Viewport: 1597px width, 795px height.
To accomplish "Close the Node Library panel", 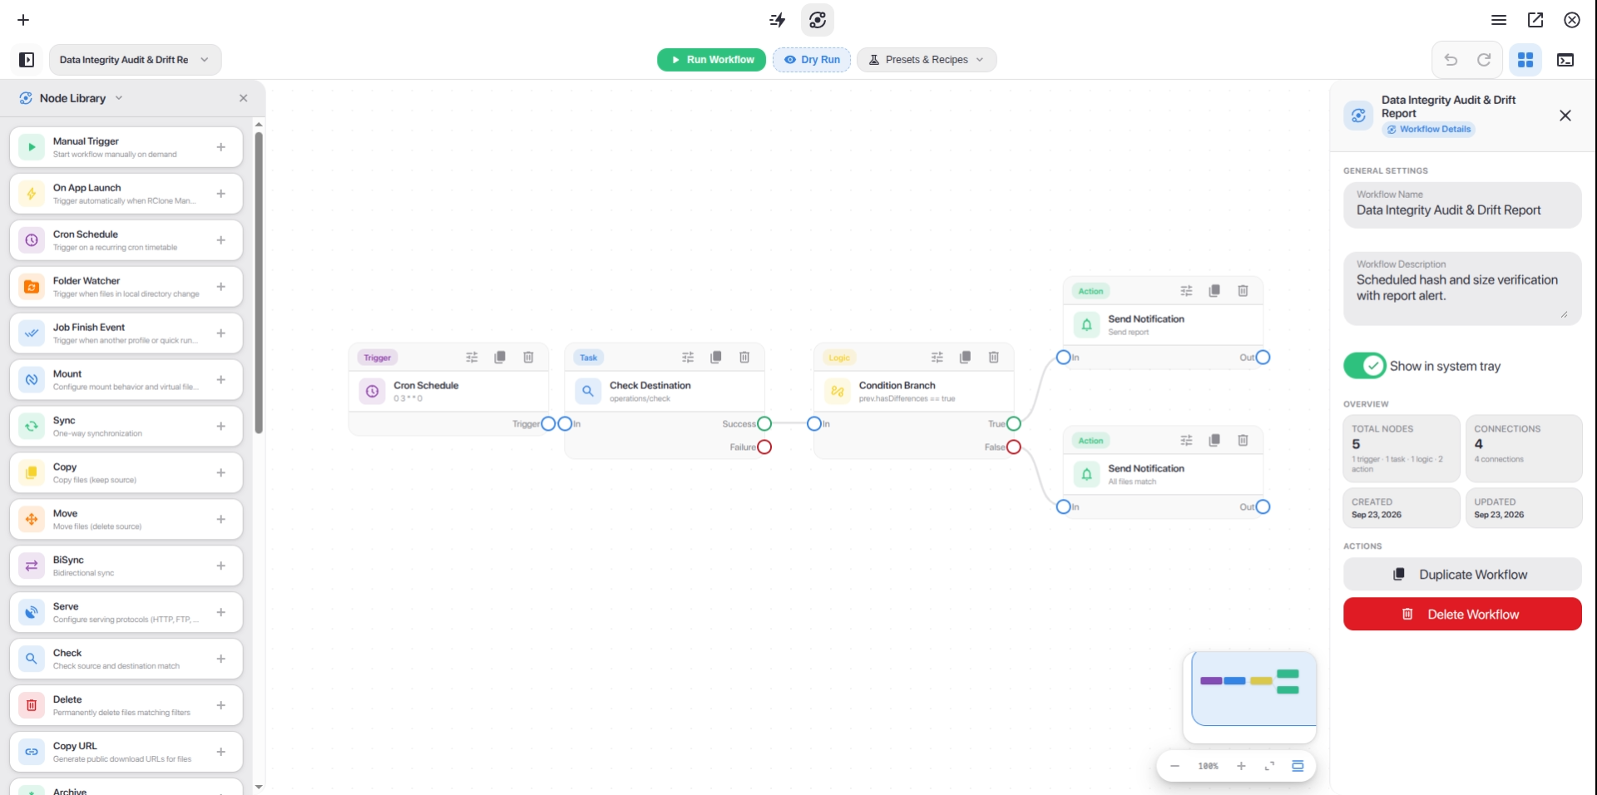I will click(244, 98).
